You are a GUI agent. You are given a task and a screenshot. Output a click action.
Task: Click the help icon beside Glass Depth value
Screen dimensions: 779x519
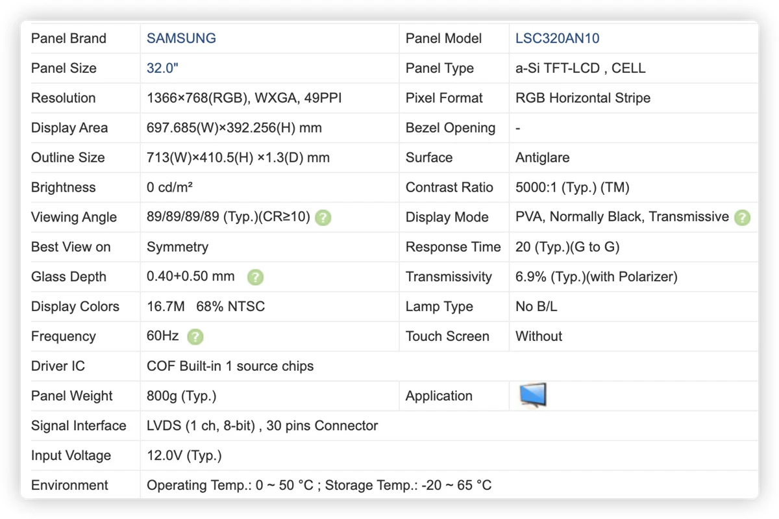pos(256,277)
